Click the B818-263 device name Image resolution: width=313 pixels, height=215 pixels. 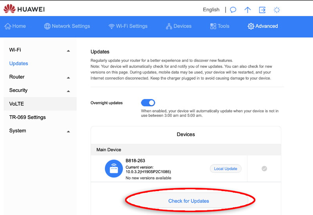coord(135,161)
